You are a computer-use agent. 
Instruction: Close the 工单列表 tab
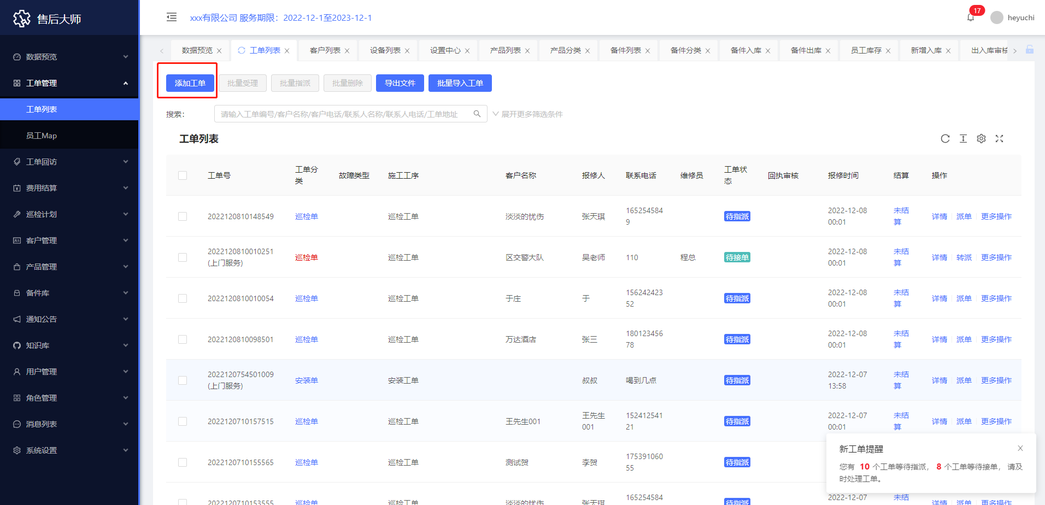[x=287, y=51]
